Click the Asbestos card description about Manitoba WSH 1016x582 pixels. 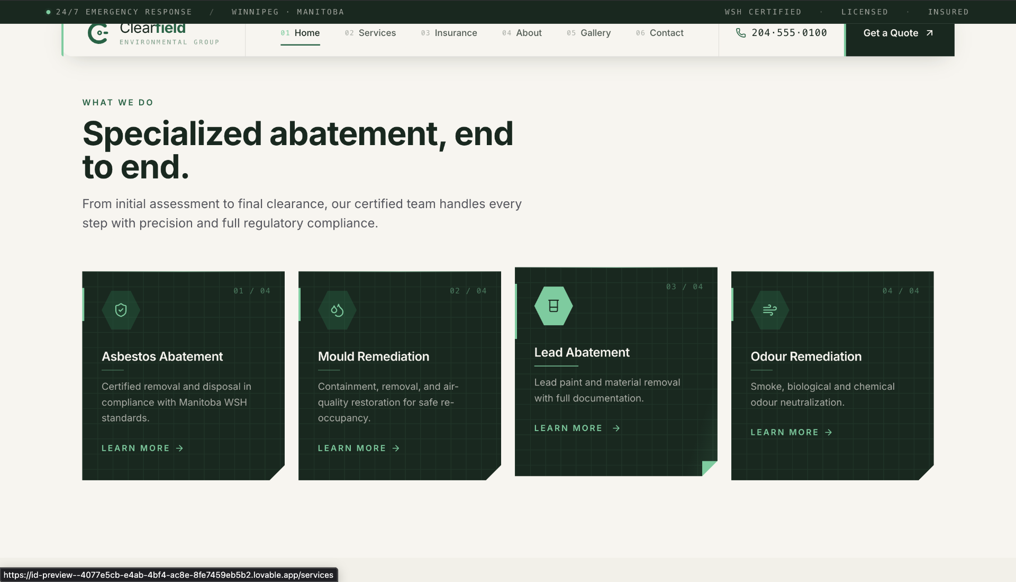point(177,402)
